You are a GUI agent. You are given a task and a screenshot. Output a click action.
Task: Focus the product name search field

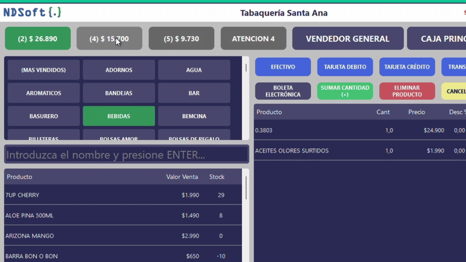(126, 155)
